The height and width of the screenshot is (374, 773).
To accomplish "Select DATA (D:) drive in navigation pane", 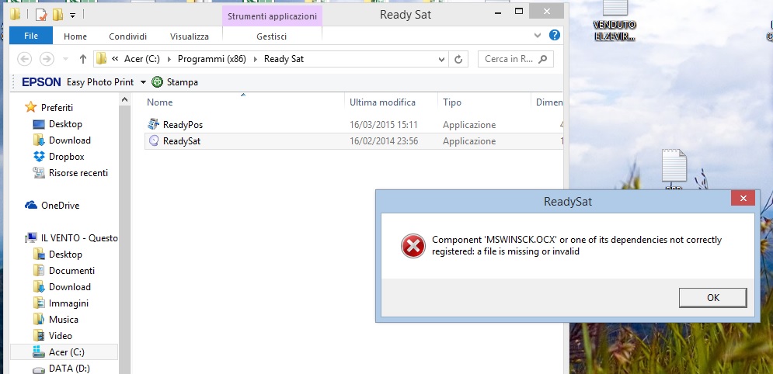I will point(69,368).
